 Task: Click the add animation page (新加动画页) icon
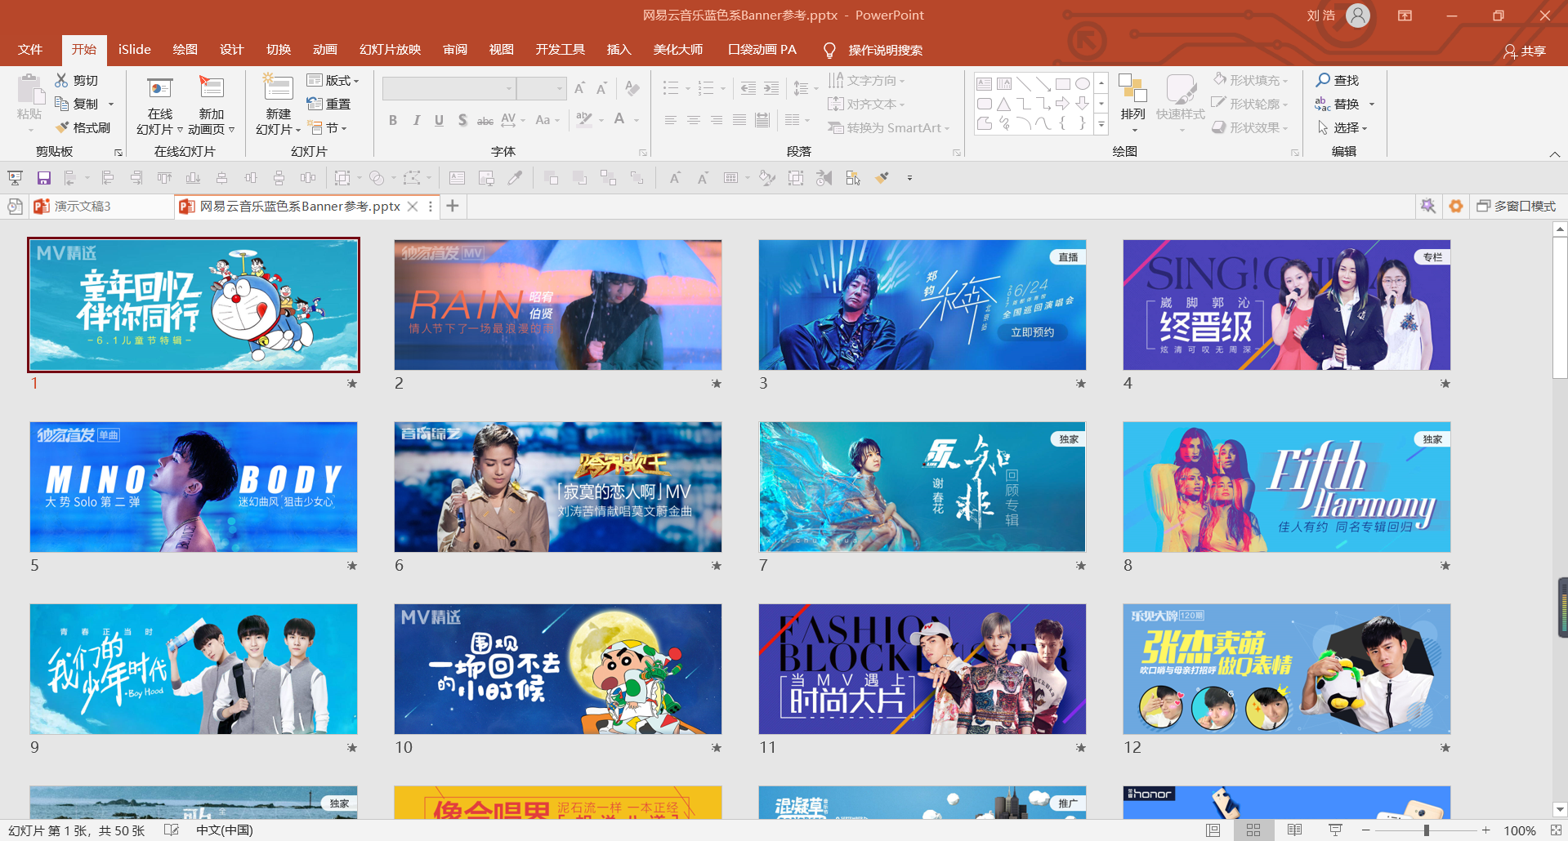(x=211, y=88)
